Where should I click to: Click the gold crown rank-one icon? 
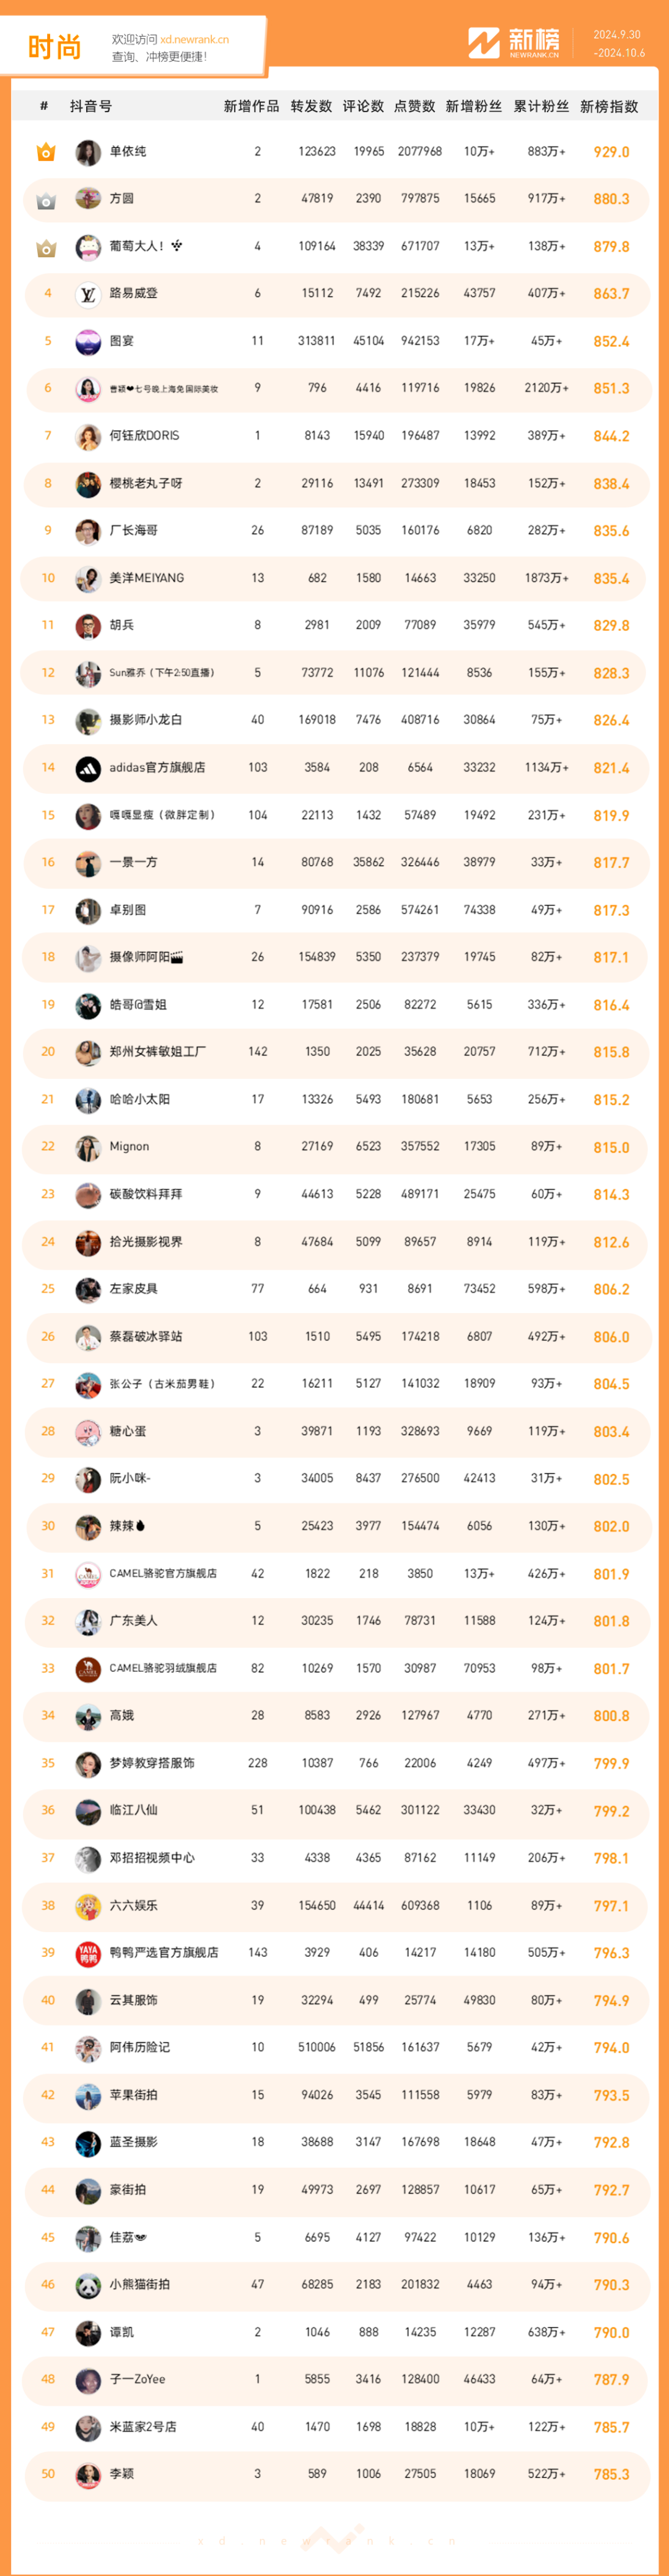click(x=46, y=152)
